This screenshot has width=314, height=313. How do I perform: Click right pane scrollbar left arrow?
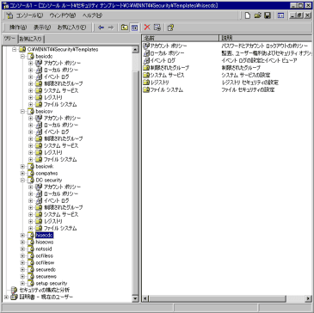click(x=145, y=298)
